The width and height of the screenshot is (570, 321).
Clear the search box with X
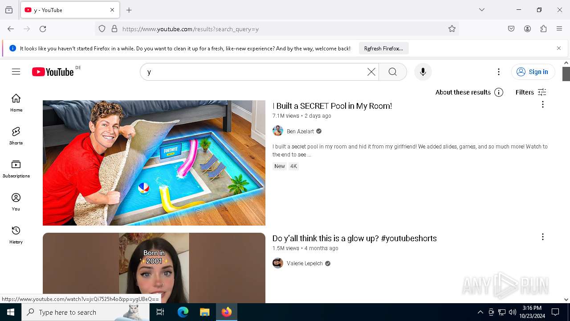[371, 72]
